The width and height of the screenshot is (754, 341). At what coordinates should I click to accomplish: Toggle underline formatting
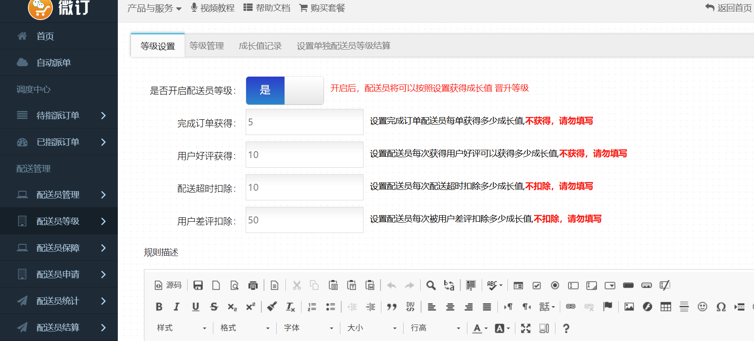(x=195, y=307)
